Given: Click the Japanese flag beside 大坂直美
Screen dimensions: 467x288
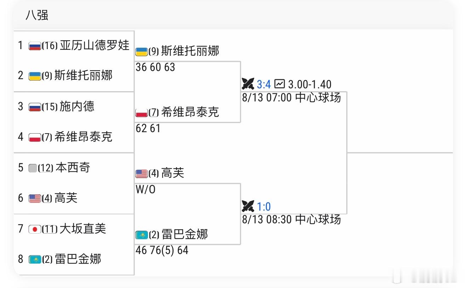Looking at the screenshot, I should click(x=35, y=229).
